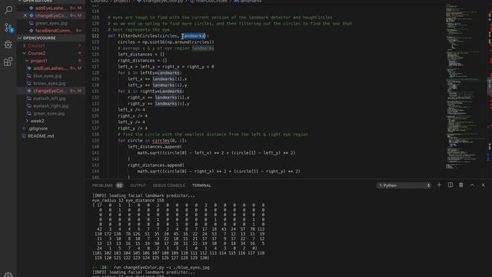Select changeEyeColor file in project1 tree
Screen dimensions: 492x277
pyautogui.click(x=51, y=91)
